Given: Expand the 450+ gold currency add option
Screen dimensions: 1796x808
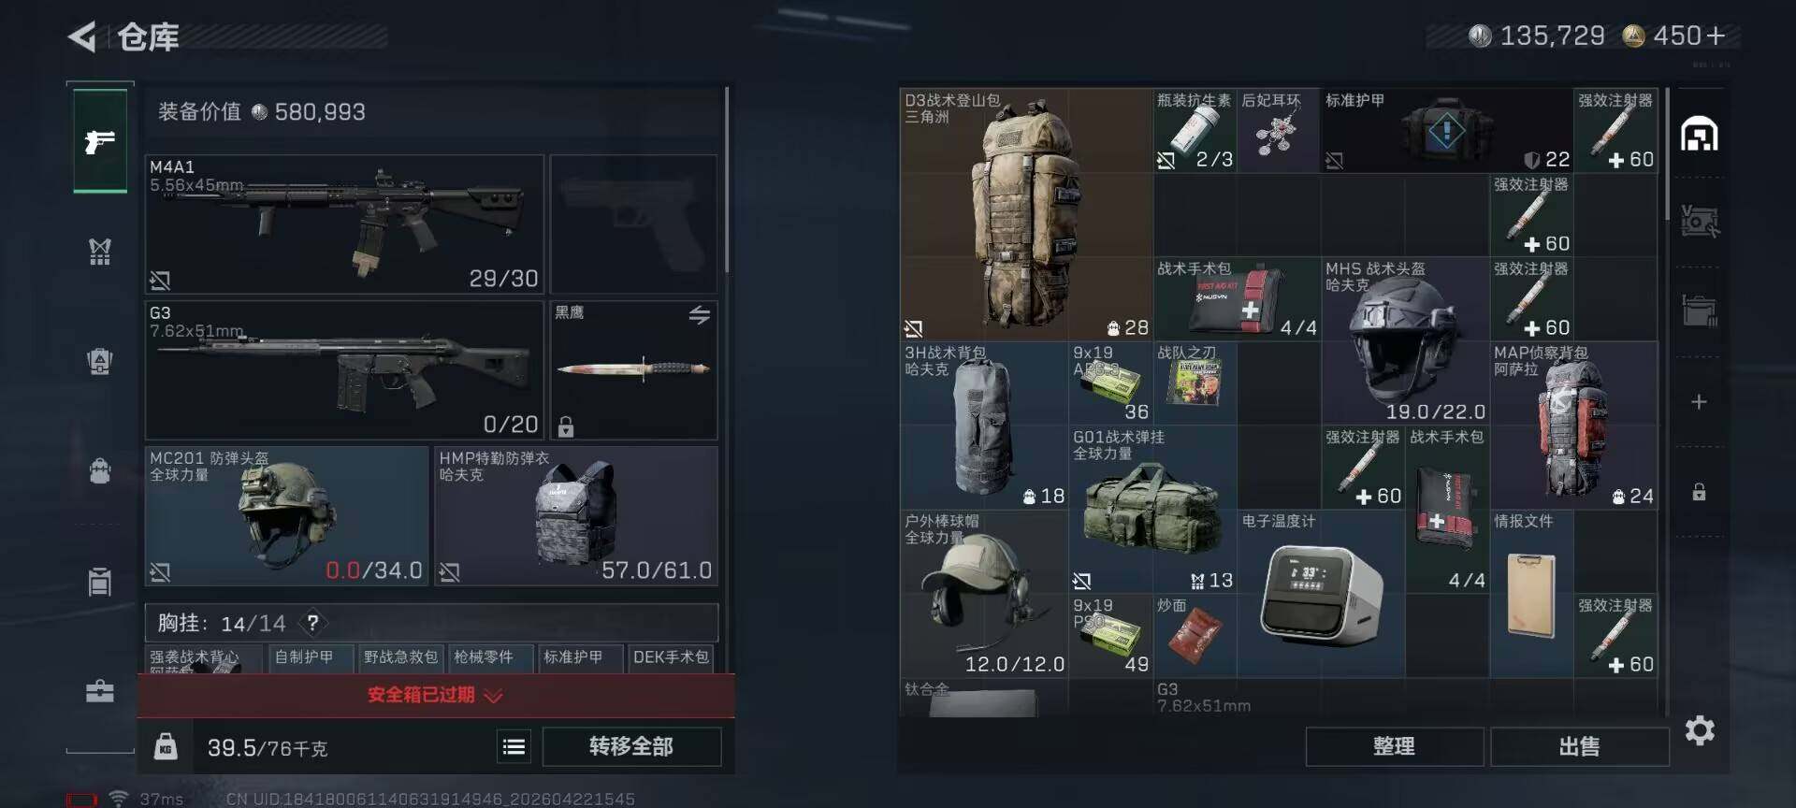Looking at the screenshot, I should (x=1715, y=36).
